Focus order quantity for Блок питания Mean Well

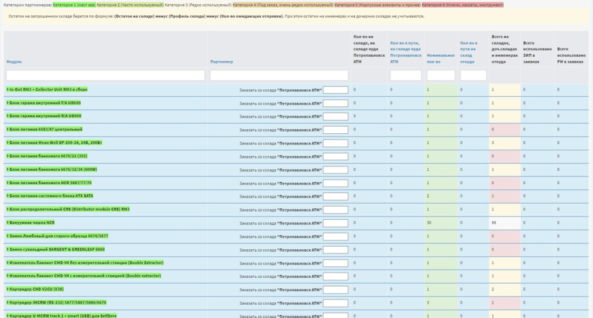point(335,143)
